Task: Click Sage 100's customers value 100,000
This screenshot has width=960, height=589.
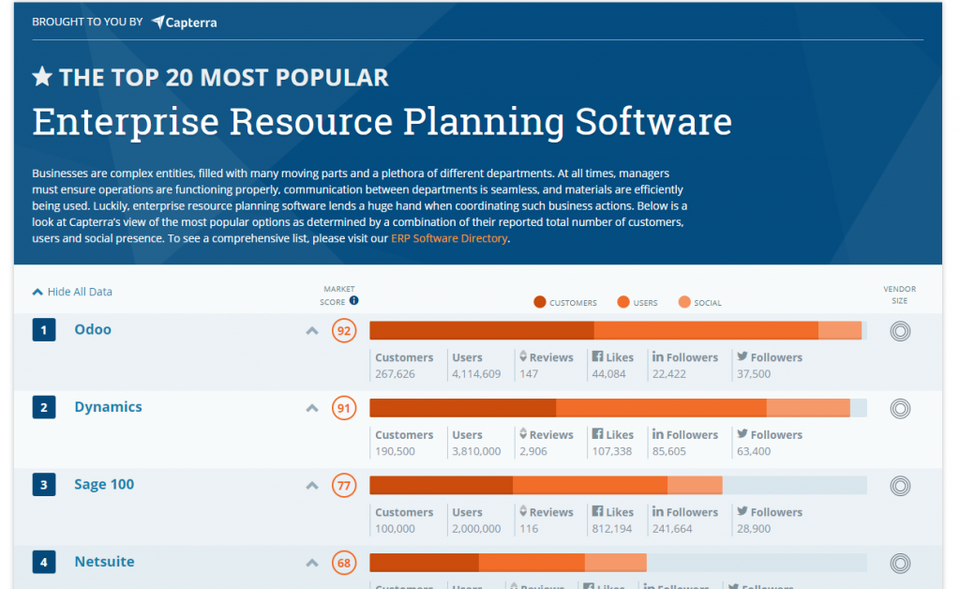Action: [x=395, y=528]
